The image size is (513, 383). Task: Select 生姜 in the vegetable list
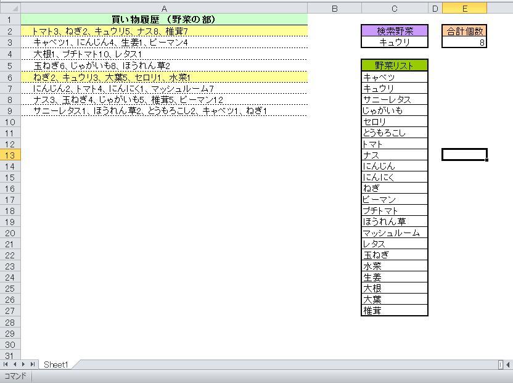[x=395, y=278]
